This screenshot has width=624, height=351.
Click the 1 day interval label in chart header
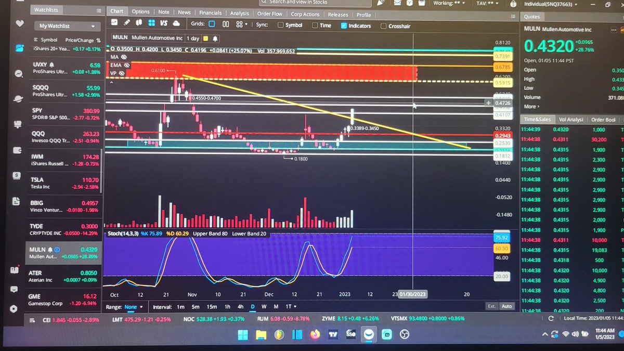[193, 38]
